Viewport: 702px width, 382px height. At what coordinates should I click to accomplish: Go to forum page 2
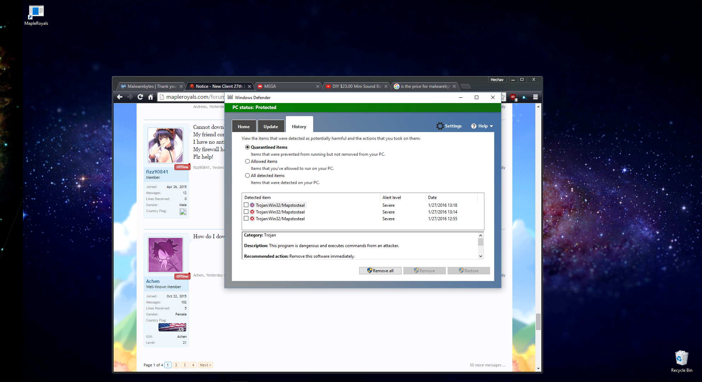click(176, 365)
